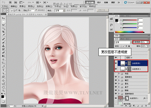Open the layer blend mode dropdown
Screen dimensions: 151x108
pyautogui.click(x=123, y=42)
